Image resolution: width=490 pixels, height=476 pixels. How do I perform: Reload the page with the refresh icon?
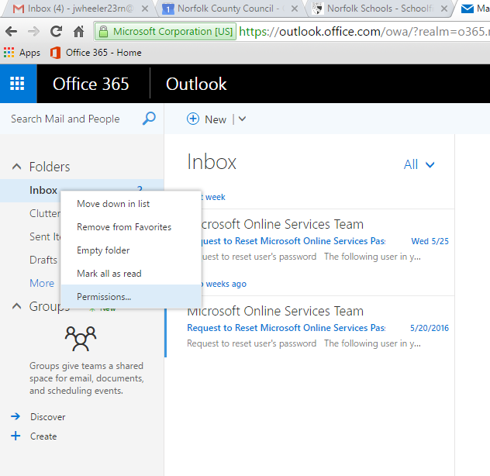pos(57,31)
